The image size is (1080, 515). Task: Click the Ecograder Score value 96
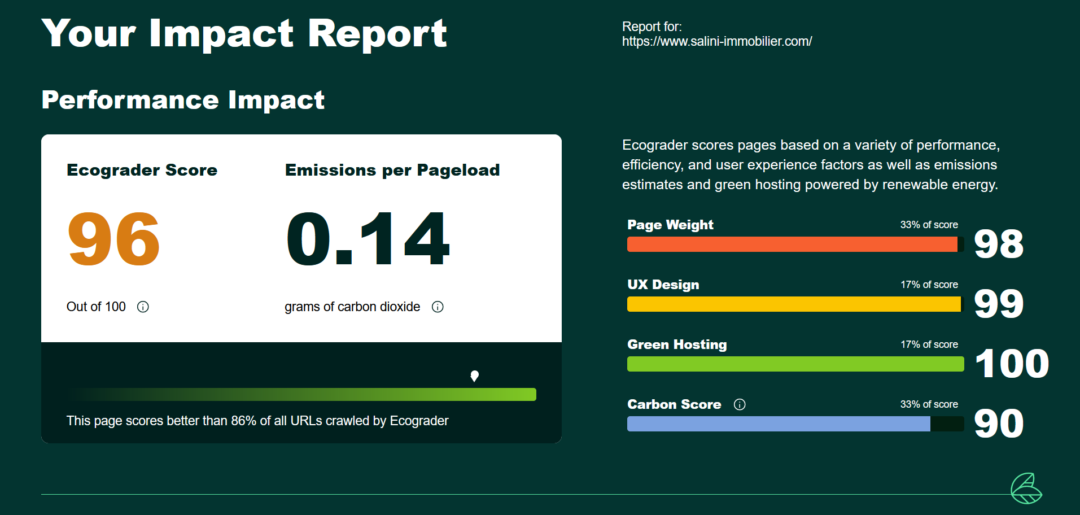point(114,239)
